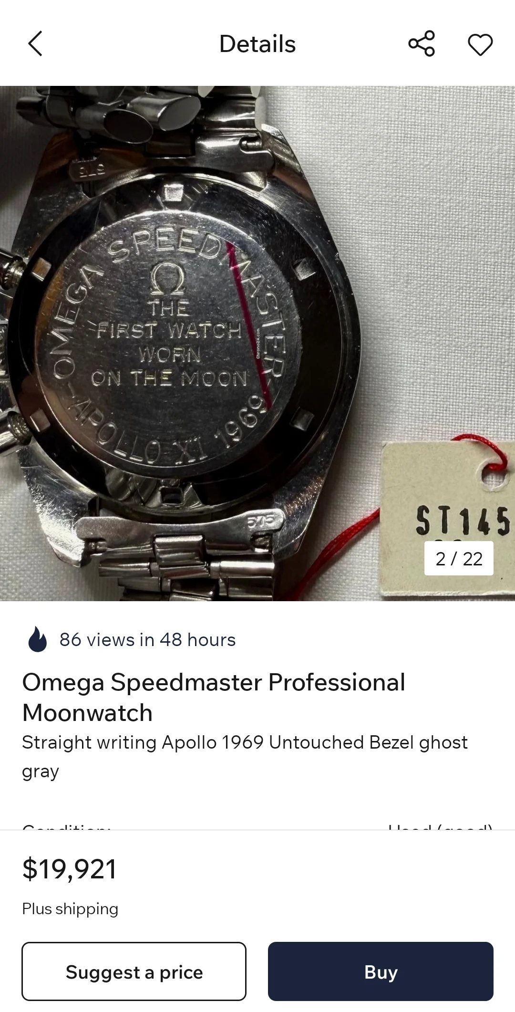Open the watch caseback photo fullscreen
This screenshot has width=515, height=1012.
point(257,343)
